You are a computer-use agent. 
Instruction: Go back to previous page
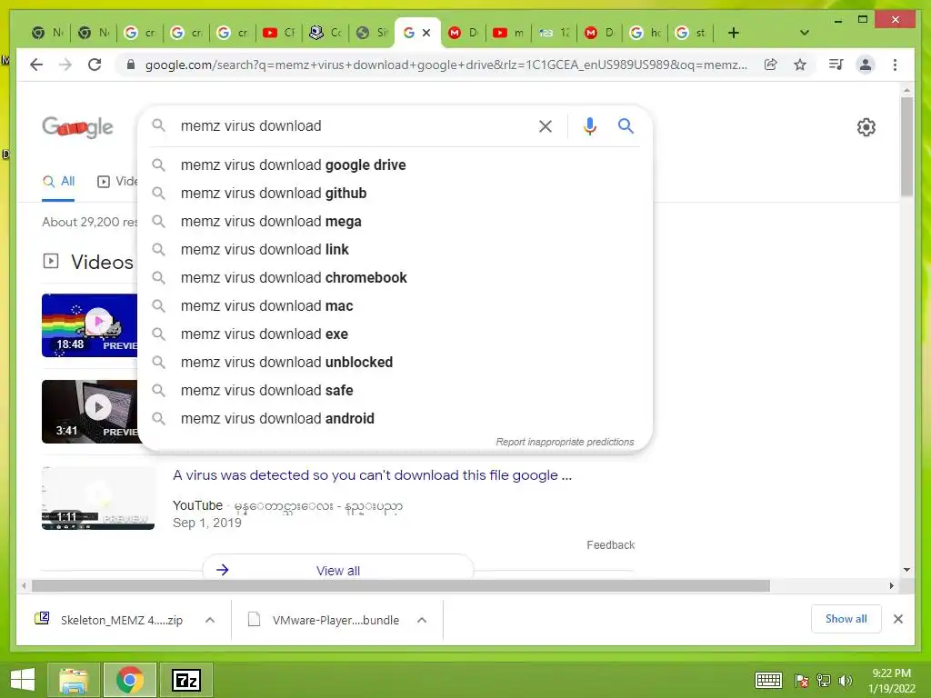coord(36,65)
